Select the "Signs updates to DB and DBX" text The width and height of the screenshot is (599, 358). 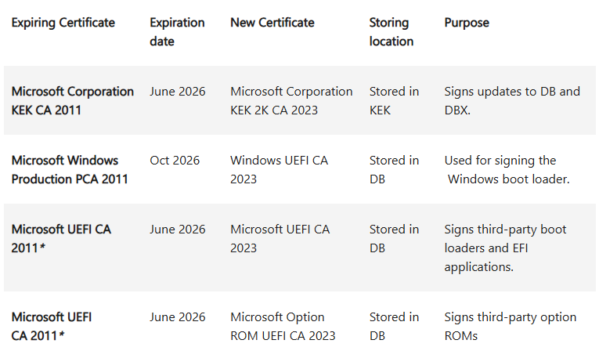[x=512, y=100]
